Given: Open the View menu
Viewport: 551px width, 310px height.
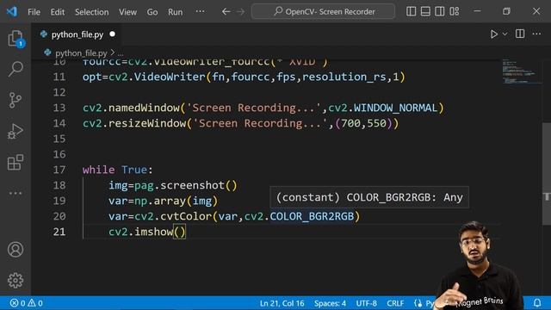Looking at the screenshot, I should click(127, 12).
